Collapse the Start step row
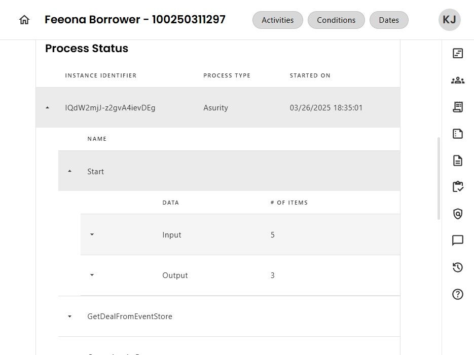 click(70, 172)
